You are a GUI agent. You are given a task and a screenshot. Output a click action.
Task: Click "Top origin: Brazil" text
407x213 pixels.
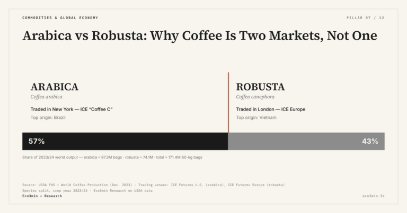[48, 117]
